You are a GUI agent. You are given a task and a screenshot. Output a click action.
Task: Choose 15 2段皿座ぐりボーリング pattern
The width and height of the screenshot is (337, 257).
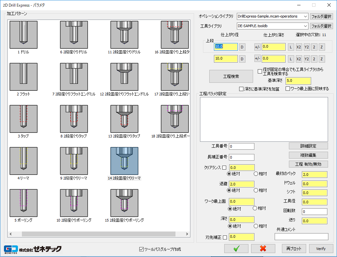click(124, 203)
